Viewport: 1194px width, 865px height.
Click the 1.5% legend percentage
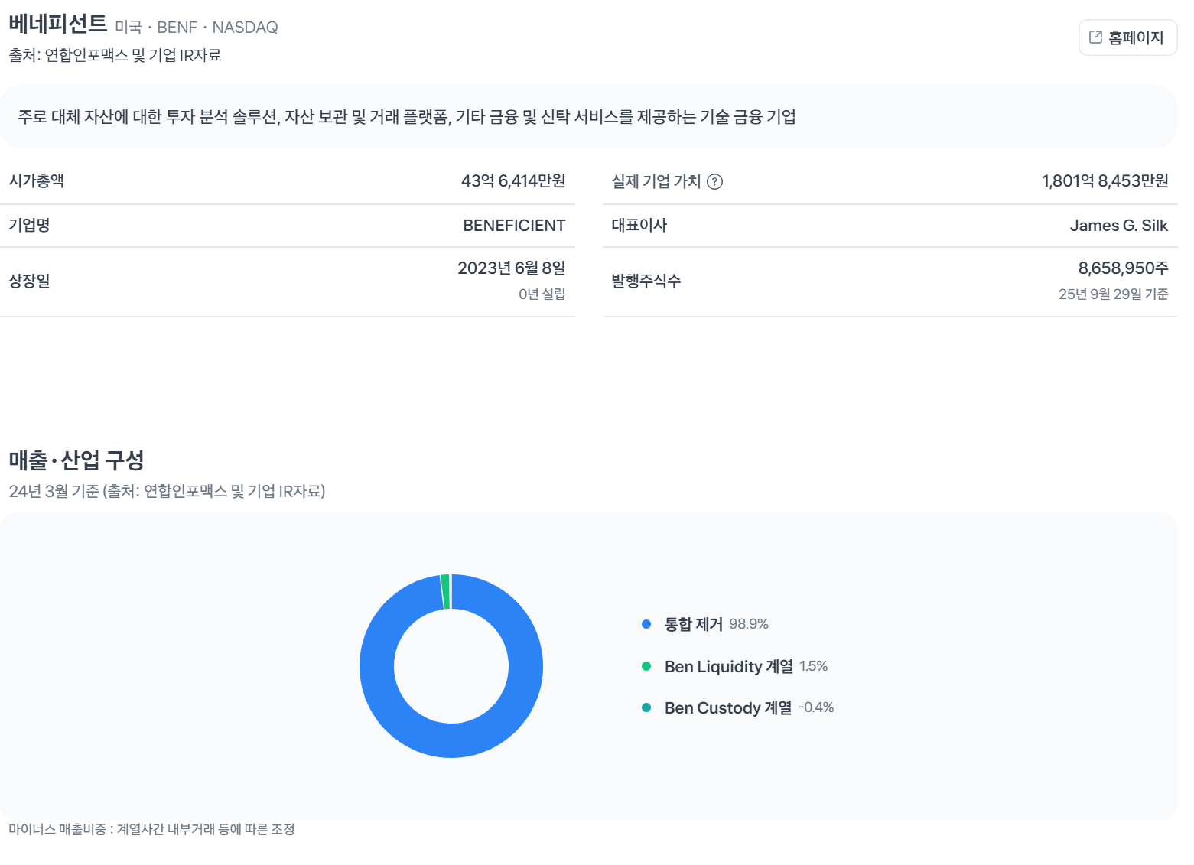pos(814,666)
